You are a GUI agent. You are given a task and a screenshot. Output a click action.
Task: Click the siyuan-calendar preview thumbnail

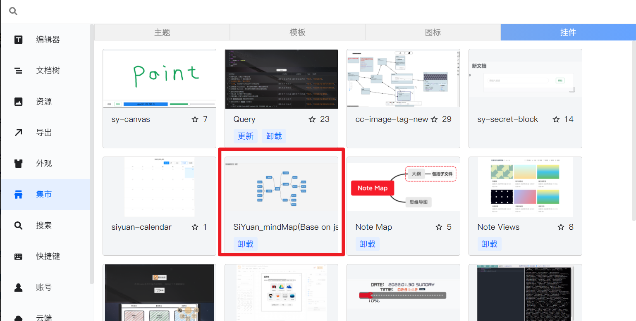coord(160,187)
